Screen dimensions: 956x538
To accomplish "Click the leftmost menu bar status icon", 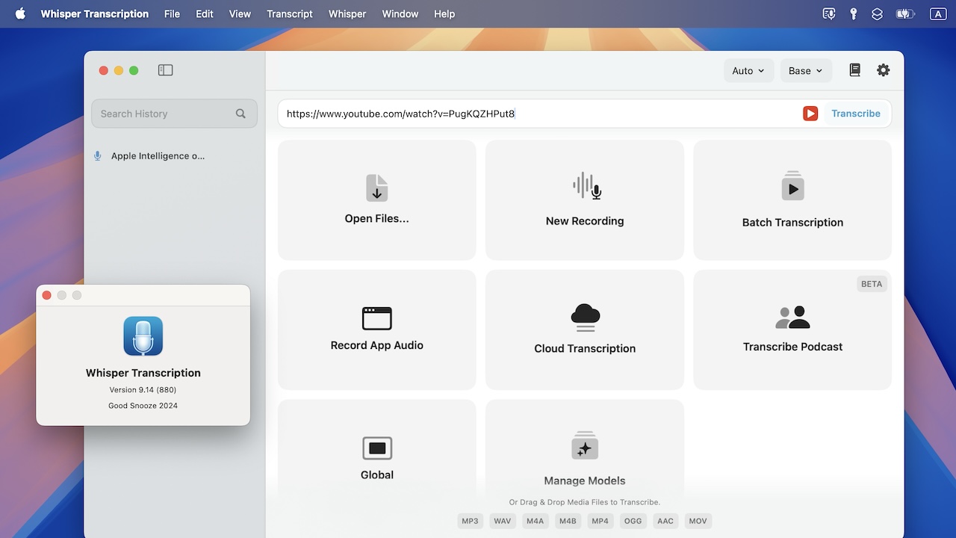I will 829,13.
